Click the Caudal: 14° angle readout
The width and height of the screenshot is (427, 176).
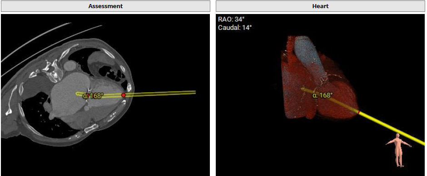(235, 28)
